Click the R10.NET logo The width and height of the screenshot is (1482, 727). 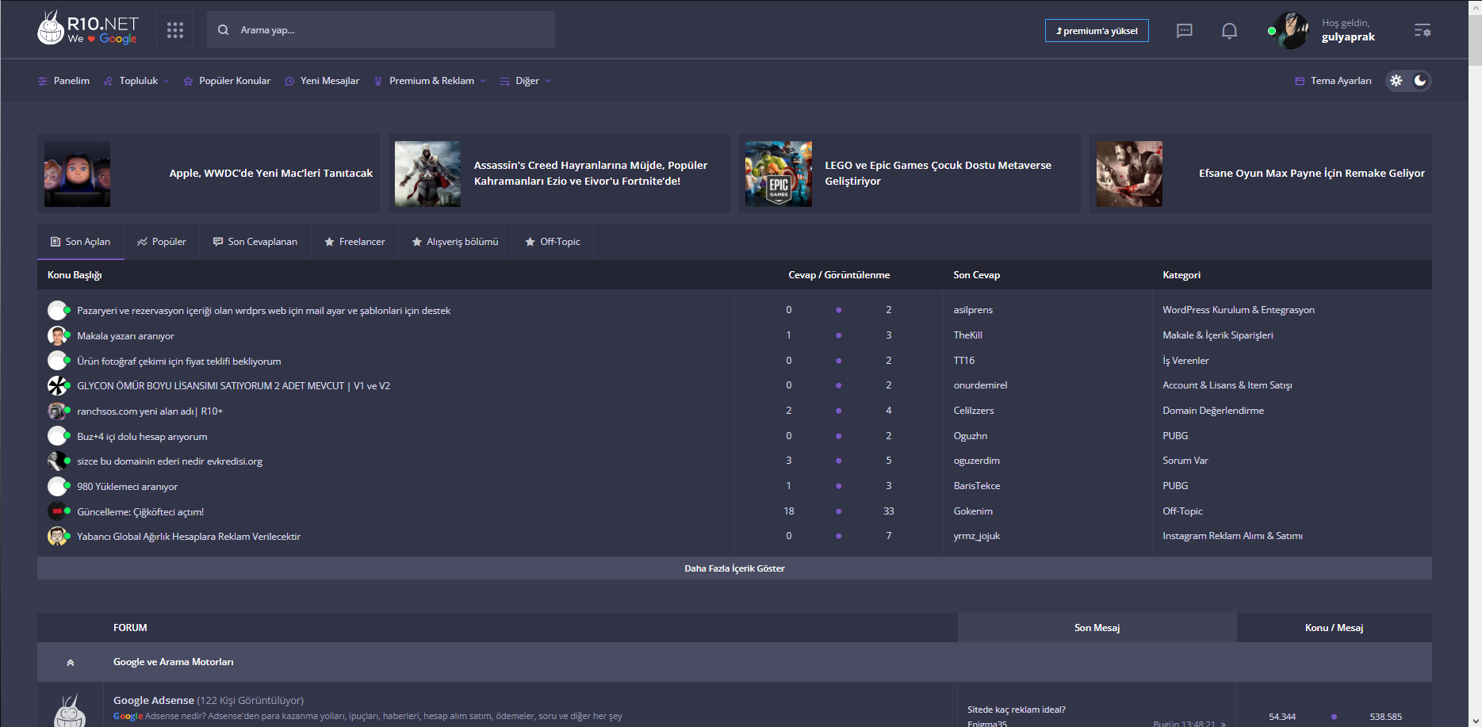[x=88, y=29]
